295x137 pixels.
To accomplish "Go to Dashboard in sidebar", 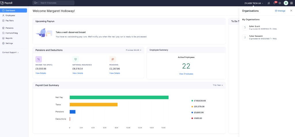I will (x=14, y=11).
